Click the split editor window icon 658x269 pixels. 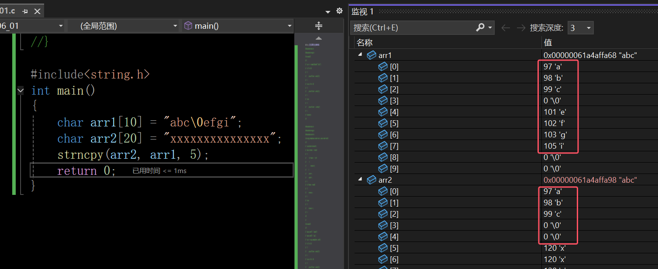pos(319,26)
